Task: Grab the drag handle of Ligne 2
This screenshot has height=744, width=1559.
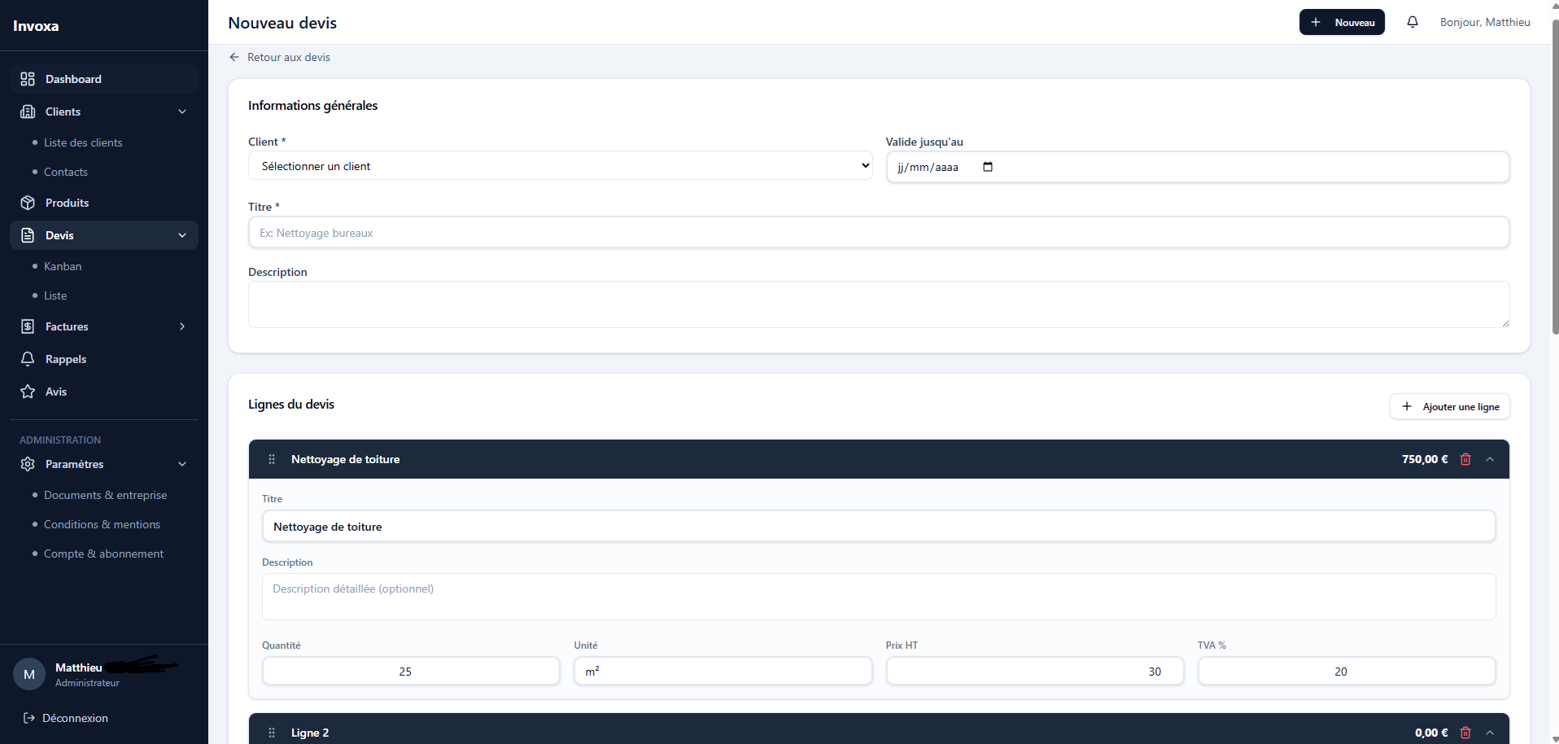Action: [x=272, y=732]
